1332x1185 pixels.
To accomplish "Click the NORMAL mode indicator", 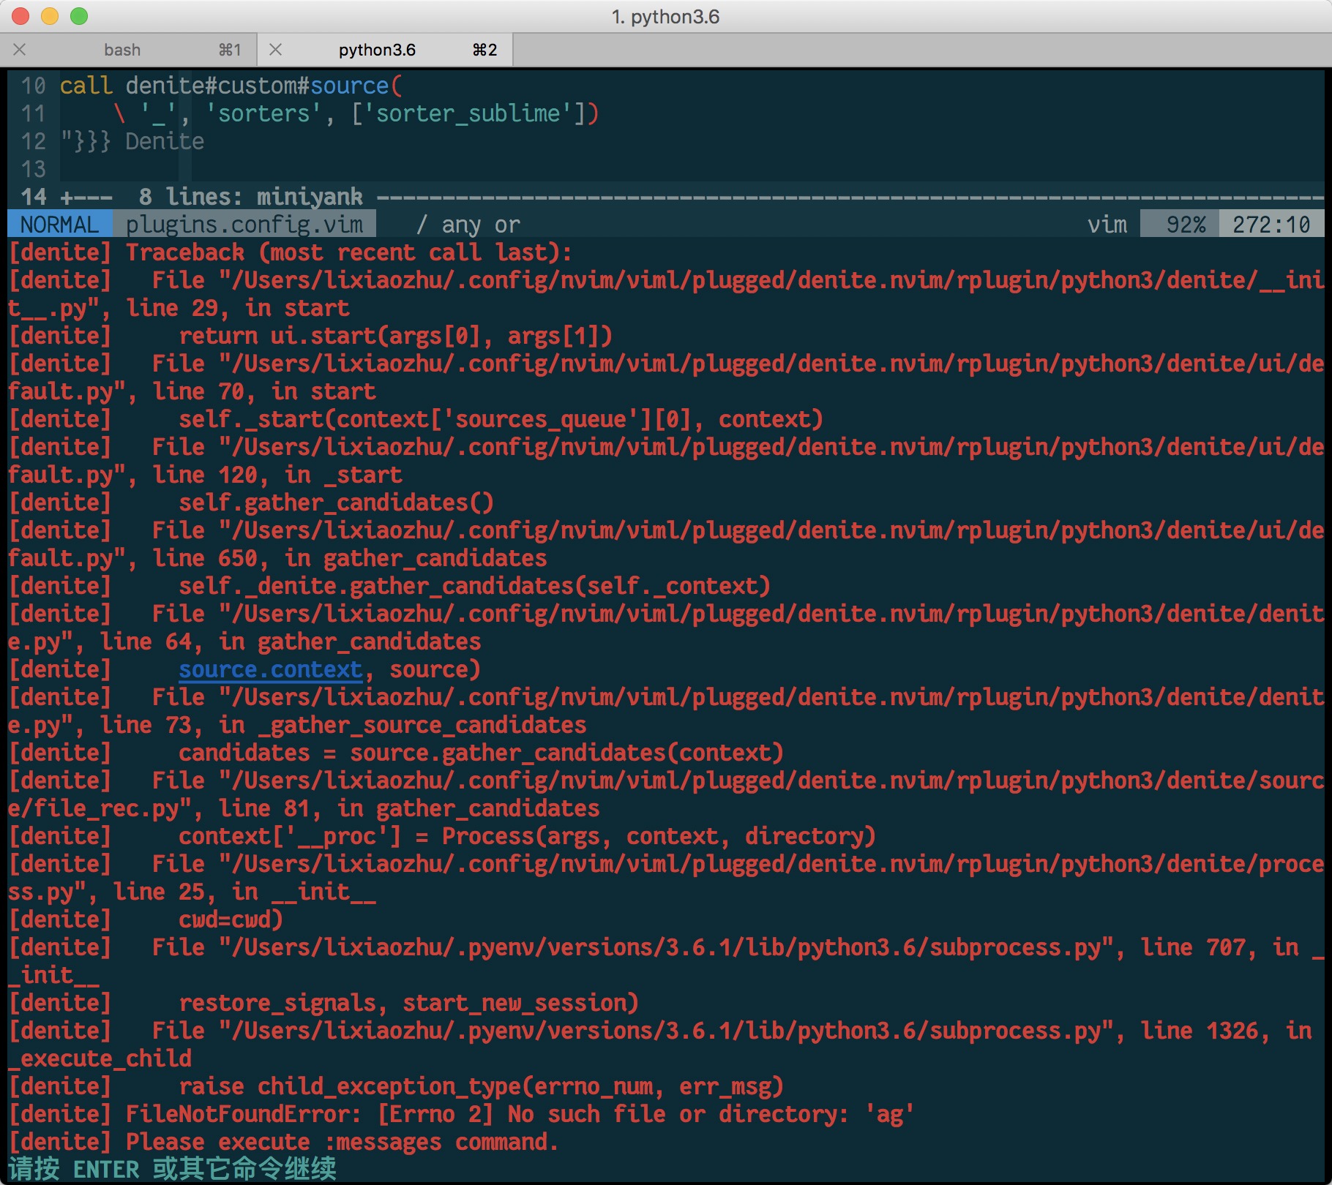I will [60, 225].
